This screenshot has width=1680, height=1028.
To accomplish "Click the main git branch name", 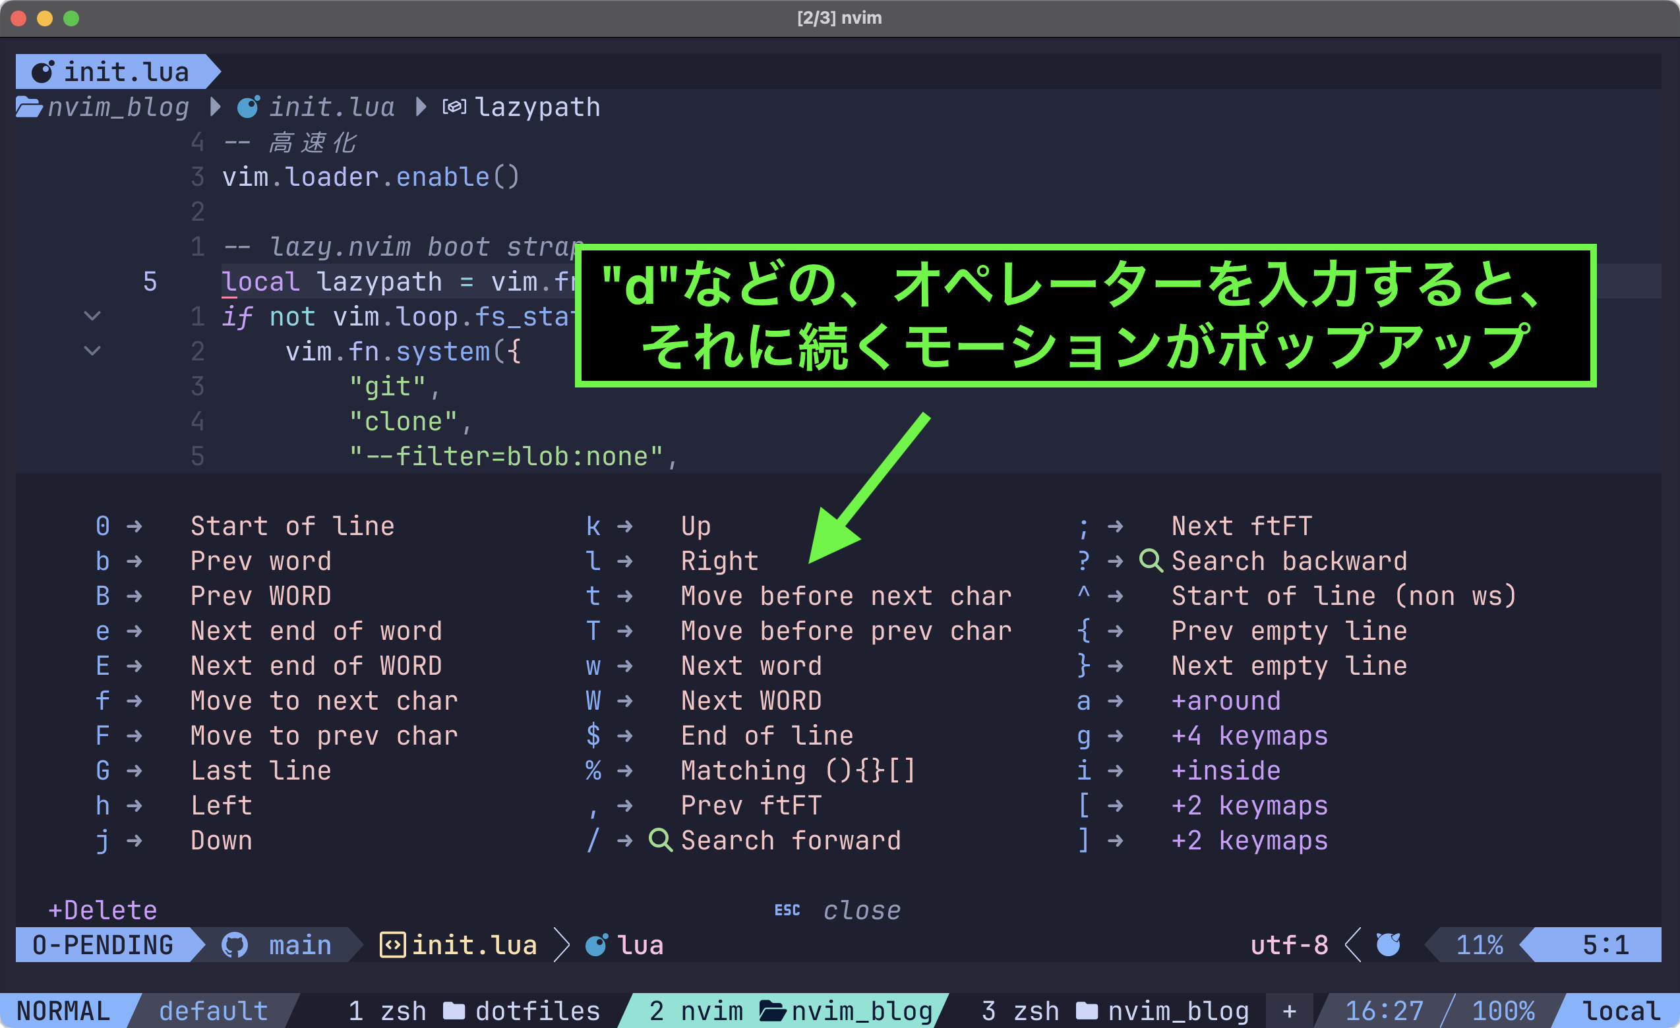I will click(300, 945).
